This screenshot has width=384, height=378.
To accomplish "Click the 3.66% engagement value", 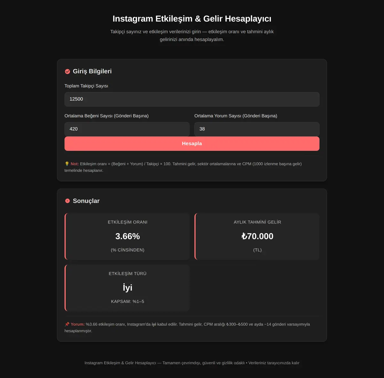I will tap(128, 236).
